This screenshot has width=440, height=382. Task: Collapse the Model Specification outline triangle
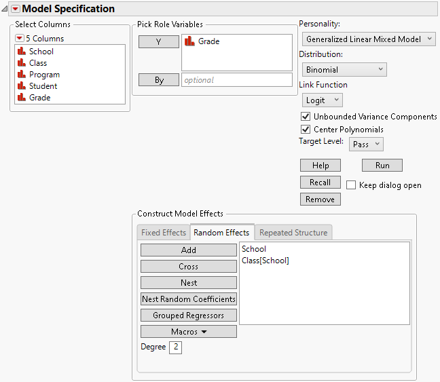(5, 9)
